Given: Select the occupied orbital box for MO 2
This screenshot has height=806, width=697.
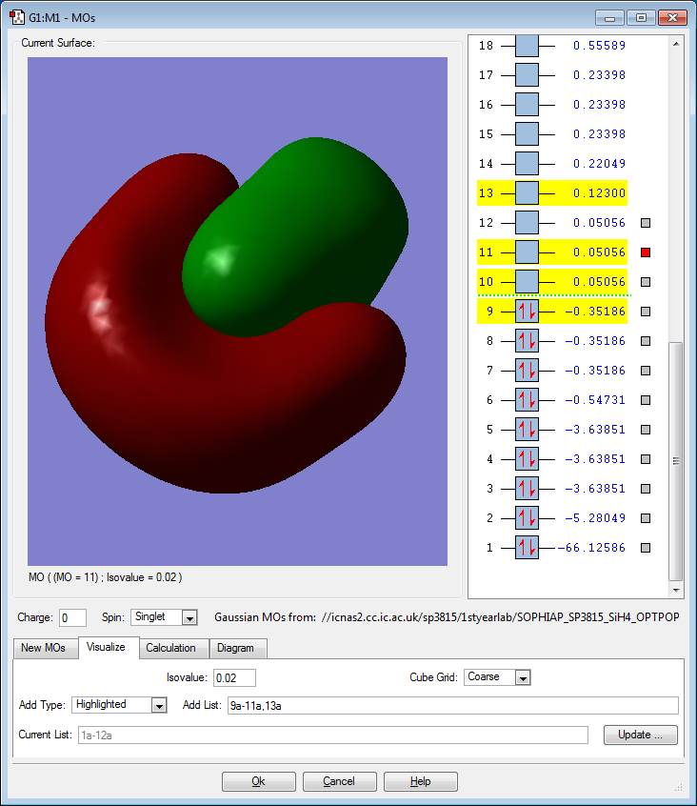Looking at the screenshot, I should coord(527,518).
